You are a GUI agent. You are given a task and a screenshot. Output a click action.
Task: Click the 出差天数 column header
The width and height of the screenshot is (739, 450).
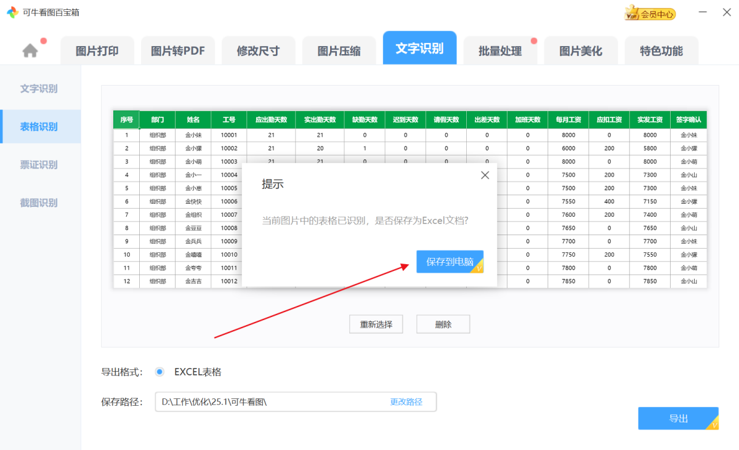click(x=487, y=119)
